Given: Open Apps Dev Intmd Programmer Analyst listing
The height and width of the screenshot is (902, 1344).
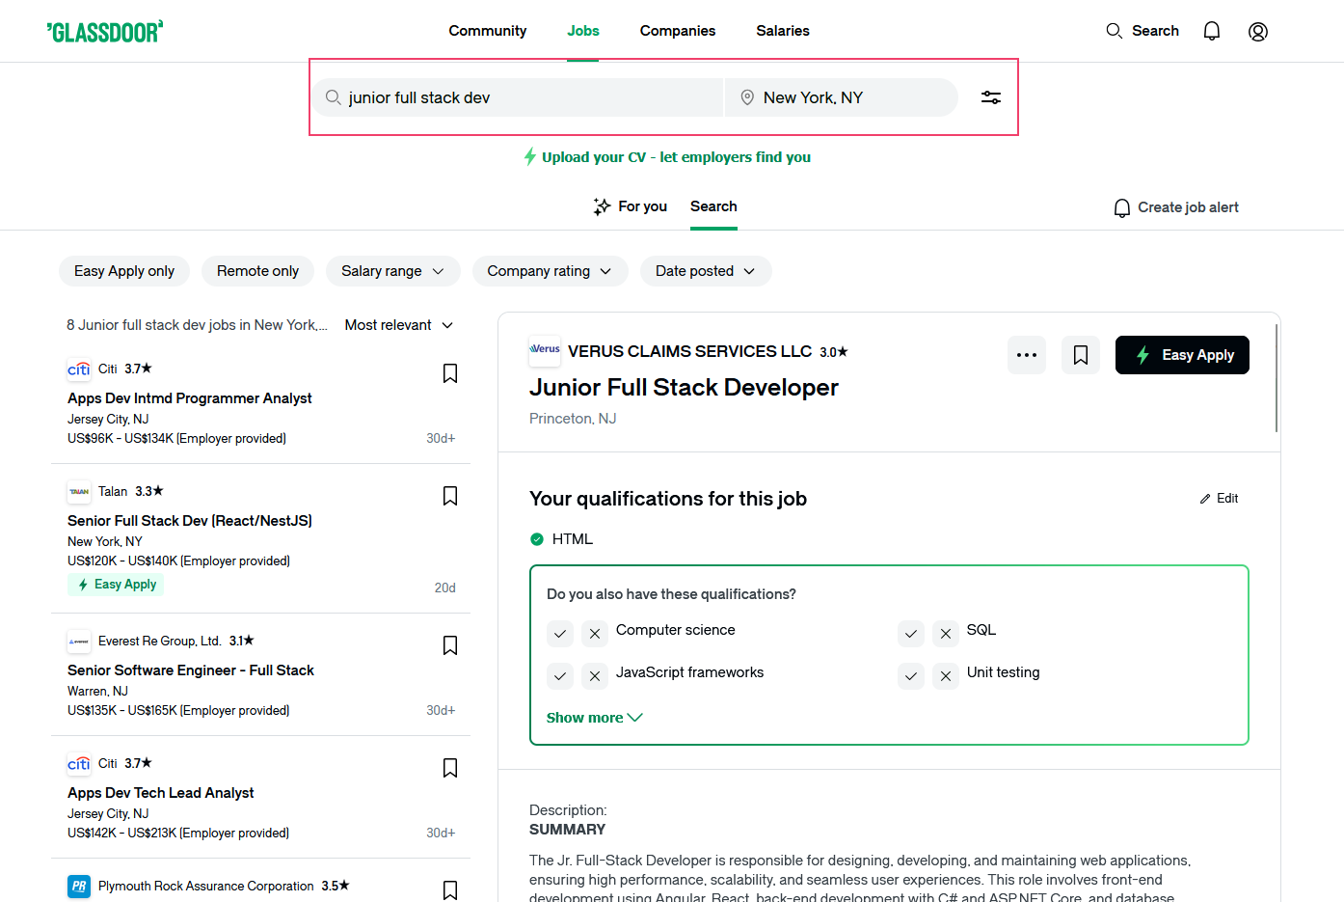Looking at the screenshot, I should [x=190, y=398].
